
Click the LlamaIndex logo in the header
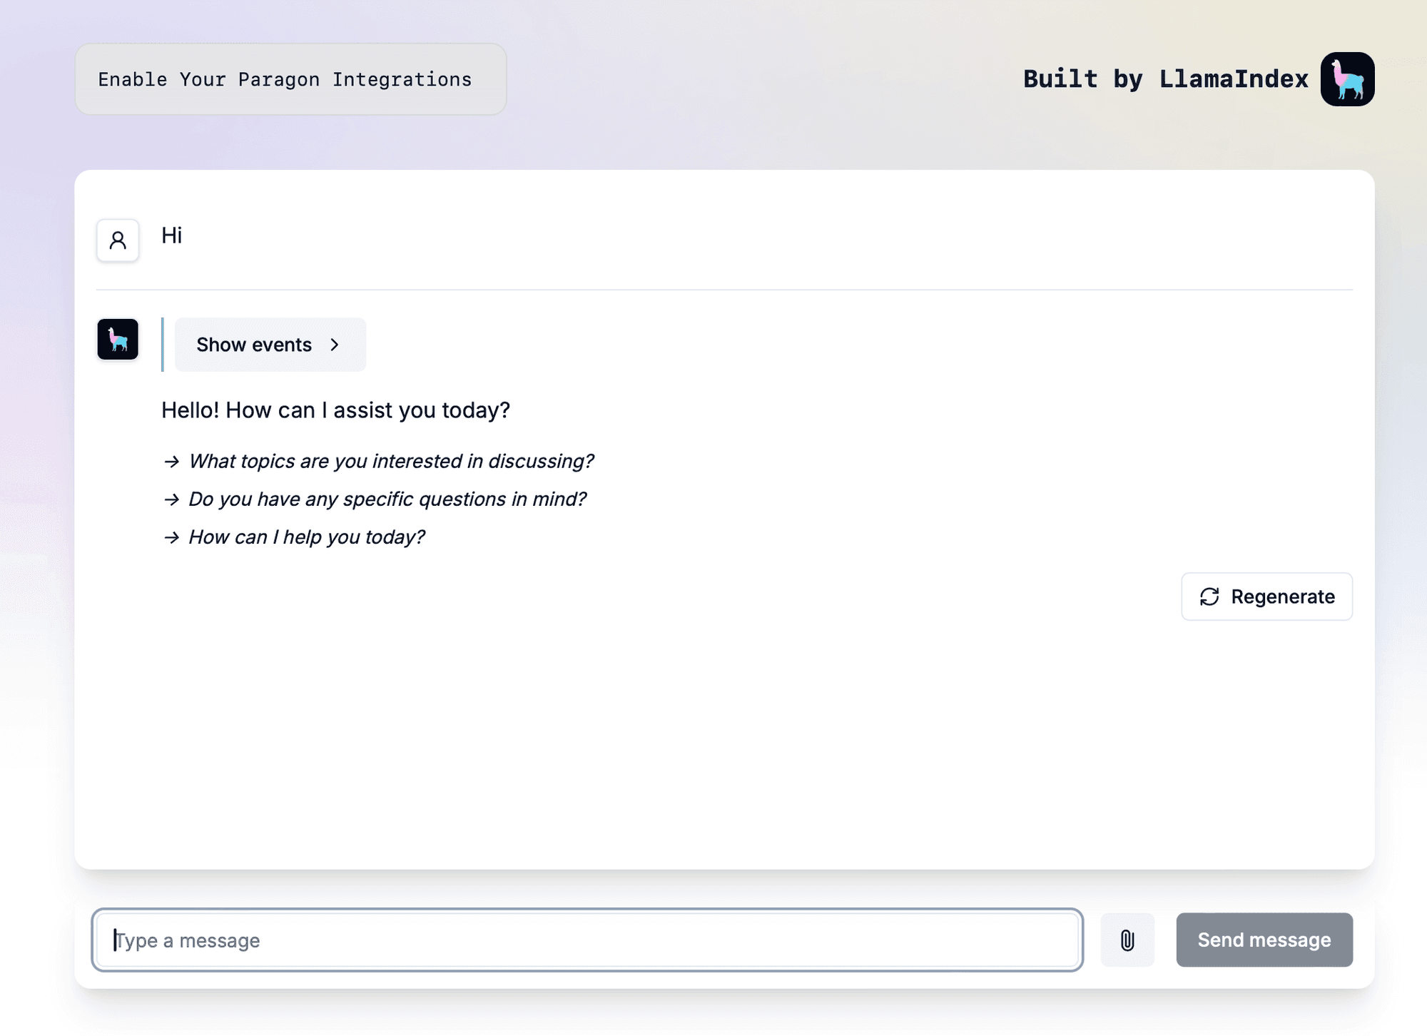[1347, 79]
